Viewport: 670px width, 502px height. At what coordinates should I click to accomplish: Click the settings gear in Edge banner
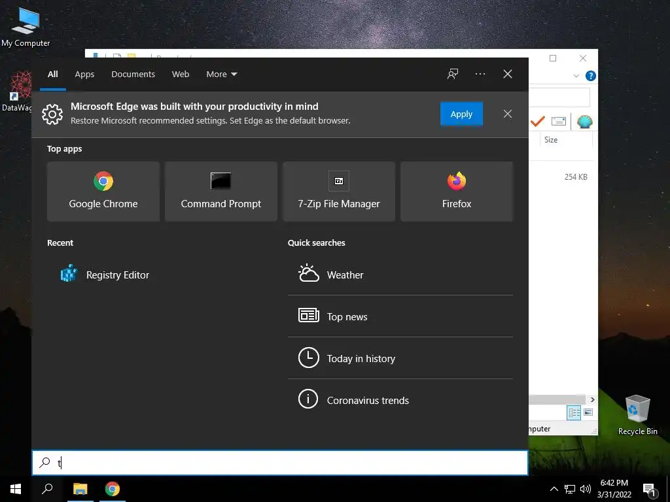[x=52, y=114]
